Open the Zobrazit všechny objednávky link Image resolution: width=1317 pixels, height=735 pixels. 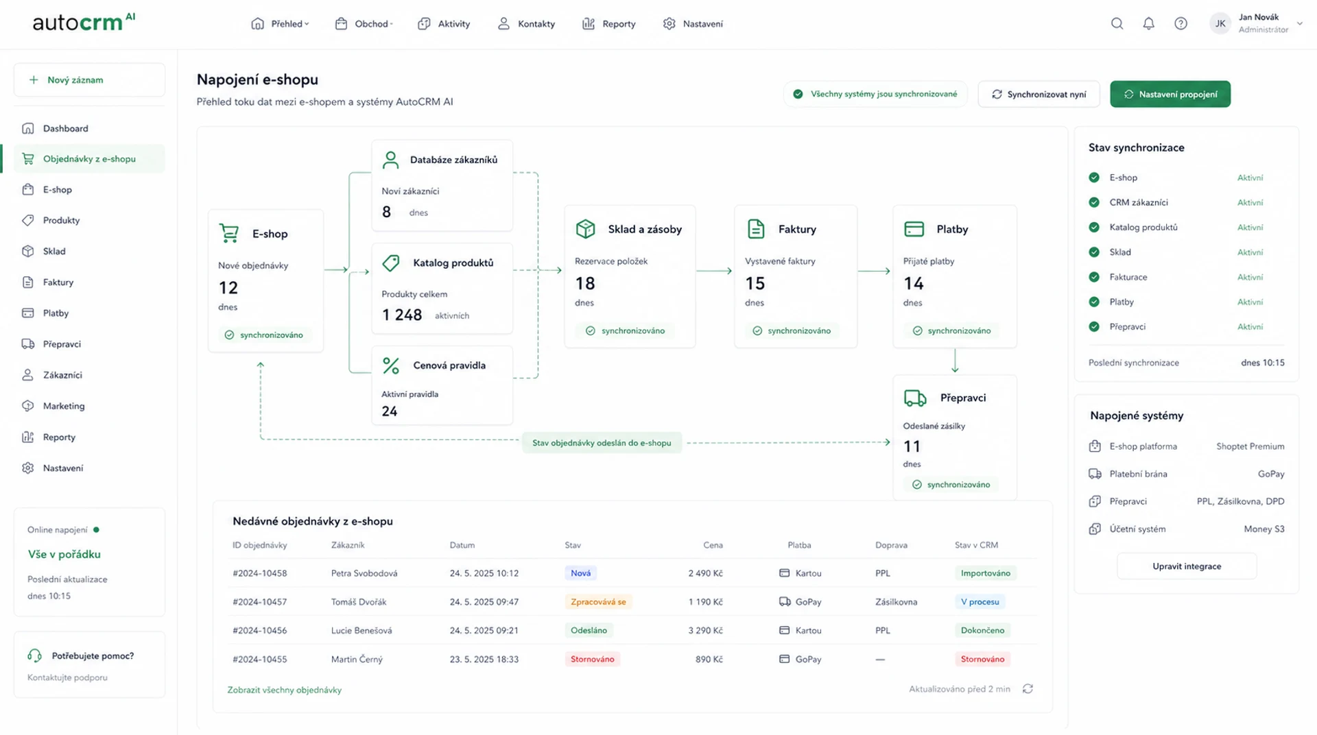click(284, 690)
